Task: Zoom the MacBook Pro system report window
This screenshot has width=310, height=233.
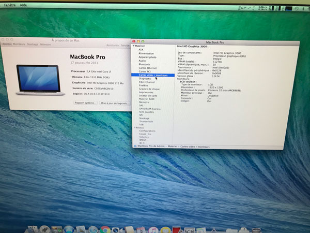Action: coord(143,41)
